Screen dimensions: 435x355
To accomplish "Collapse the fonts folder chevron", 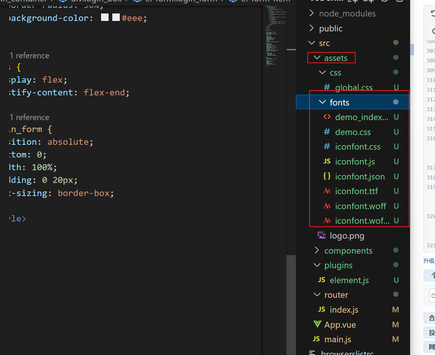I will click(x=322, y=102).
